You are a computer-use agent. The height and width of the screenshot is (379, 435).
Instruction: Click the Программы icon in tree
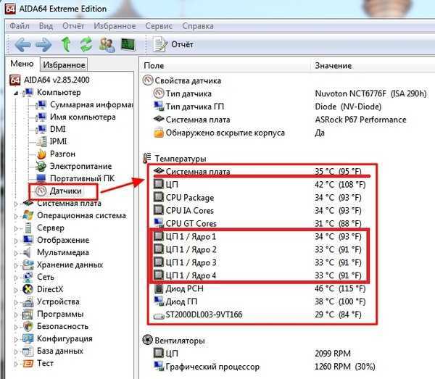point(28,314)
